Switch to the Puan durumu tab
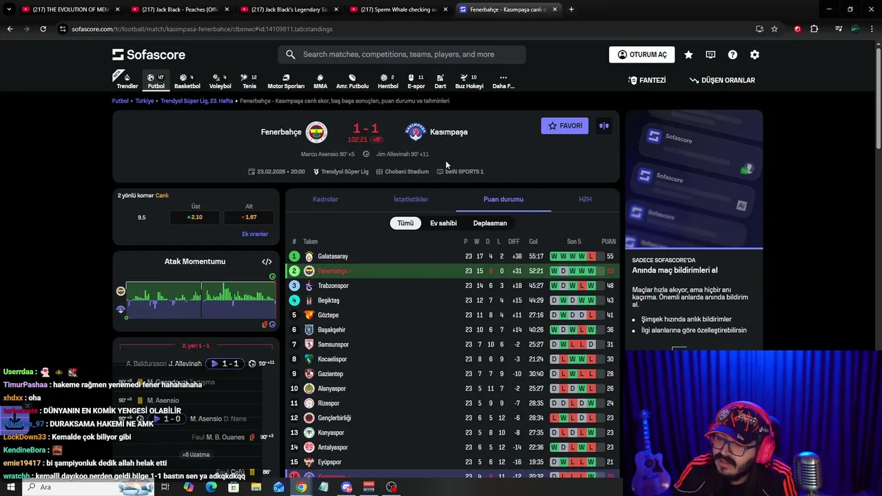Screen dimensions: 882x496 point(503,199)
